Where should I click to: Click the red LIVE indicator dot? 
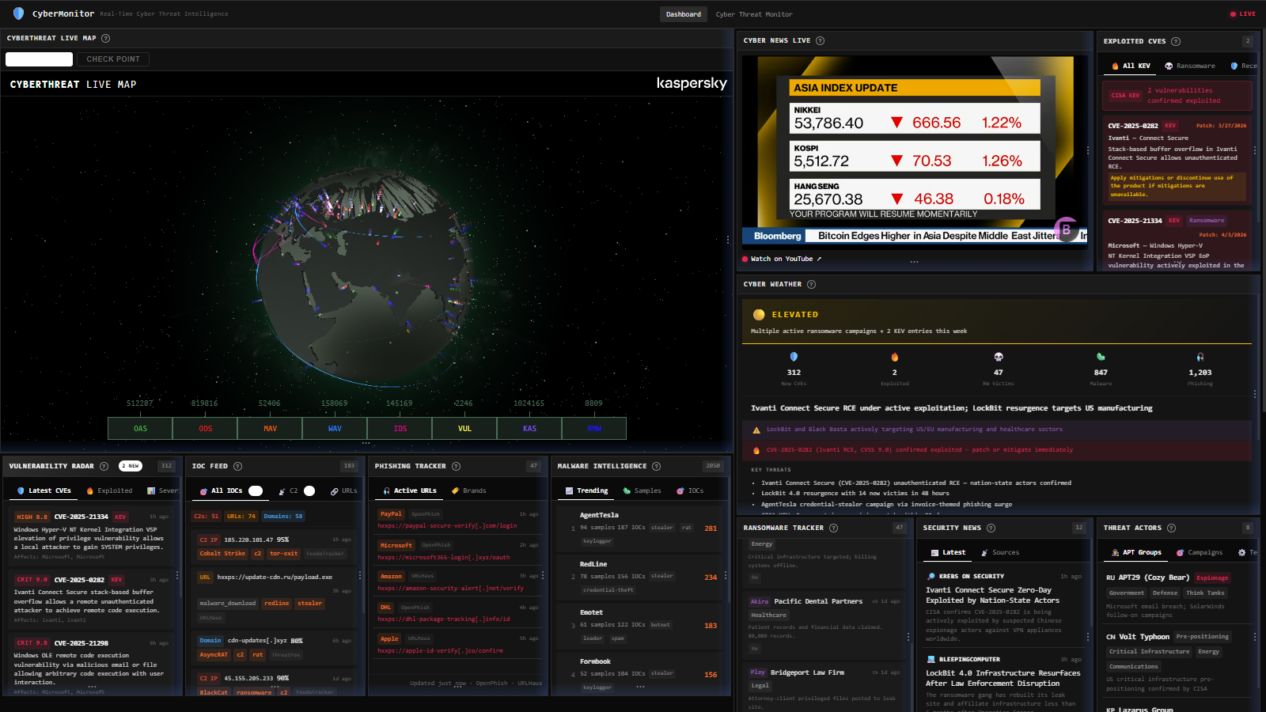(x=1233, y=14)
